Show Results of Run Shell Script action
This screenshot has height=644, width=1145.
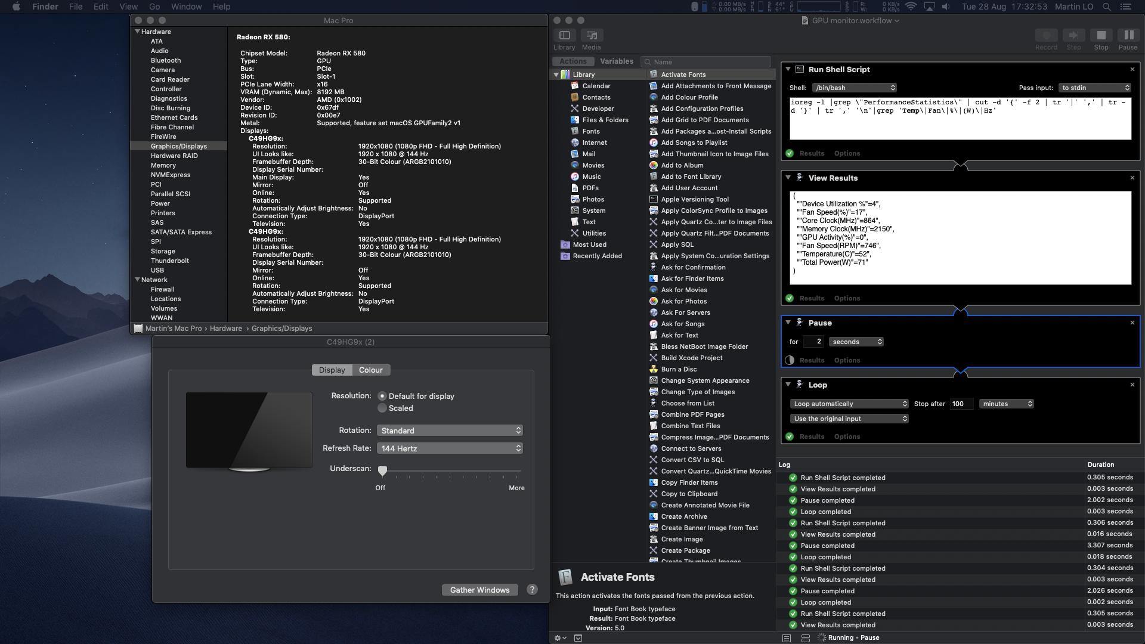click(x=812, y=153)
